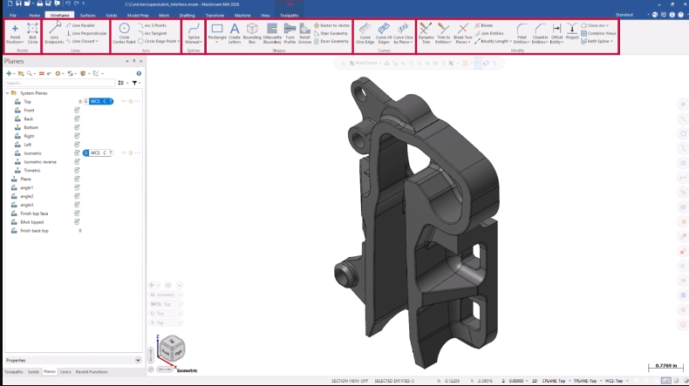The height and width of the screenshot is (386, 689).
Task: Expand the Properties dropdown panel
Action: [x=138, y=359]
